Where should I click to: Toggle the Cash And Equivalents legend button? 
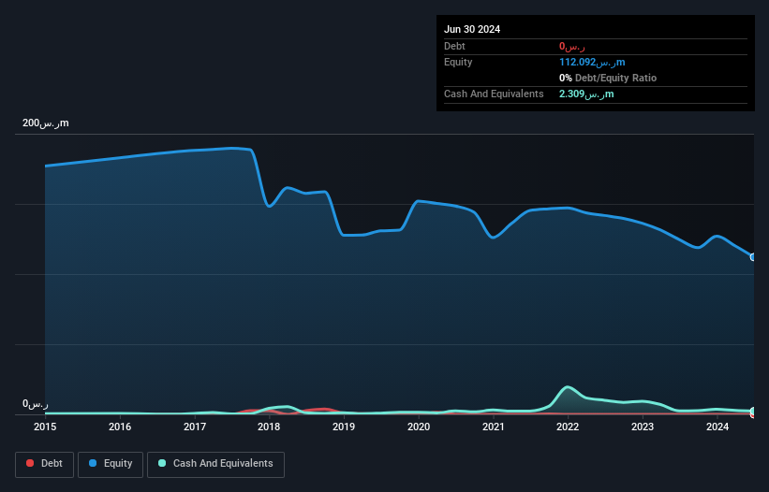point(215,464)
